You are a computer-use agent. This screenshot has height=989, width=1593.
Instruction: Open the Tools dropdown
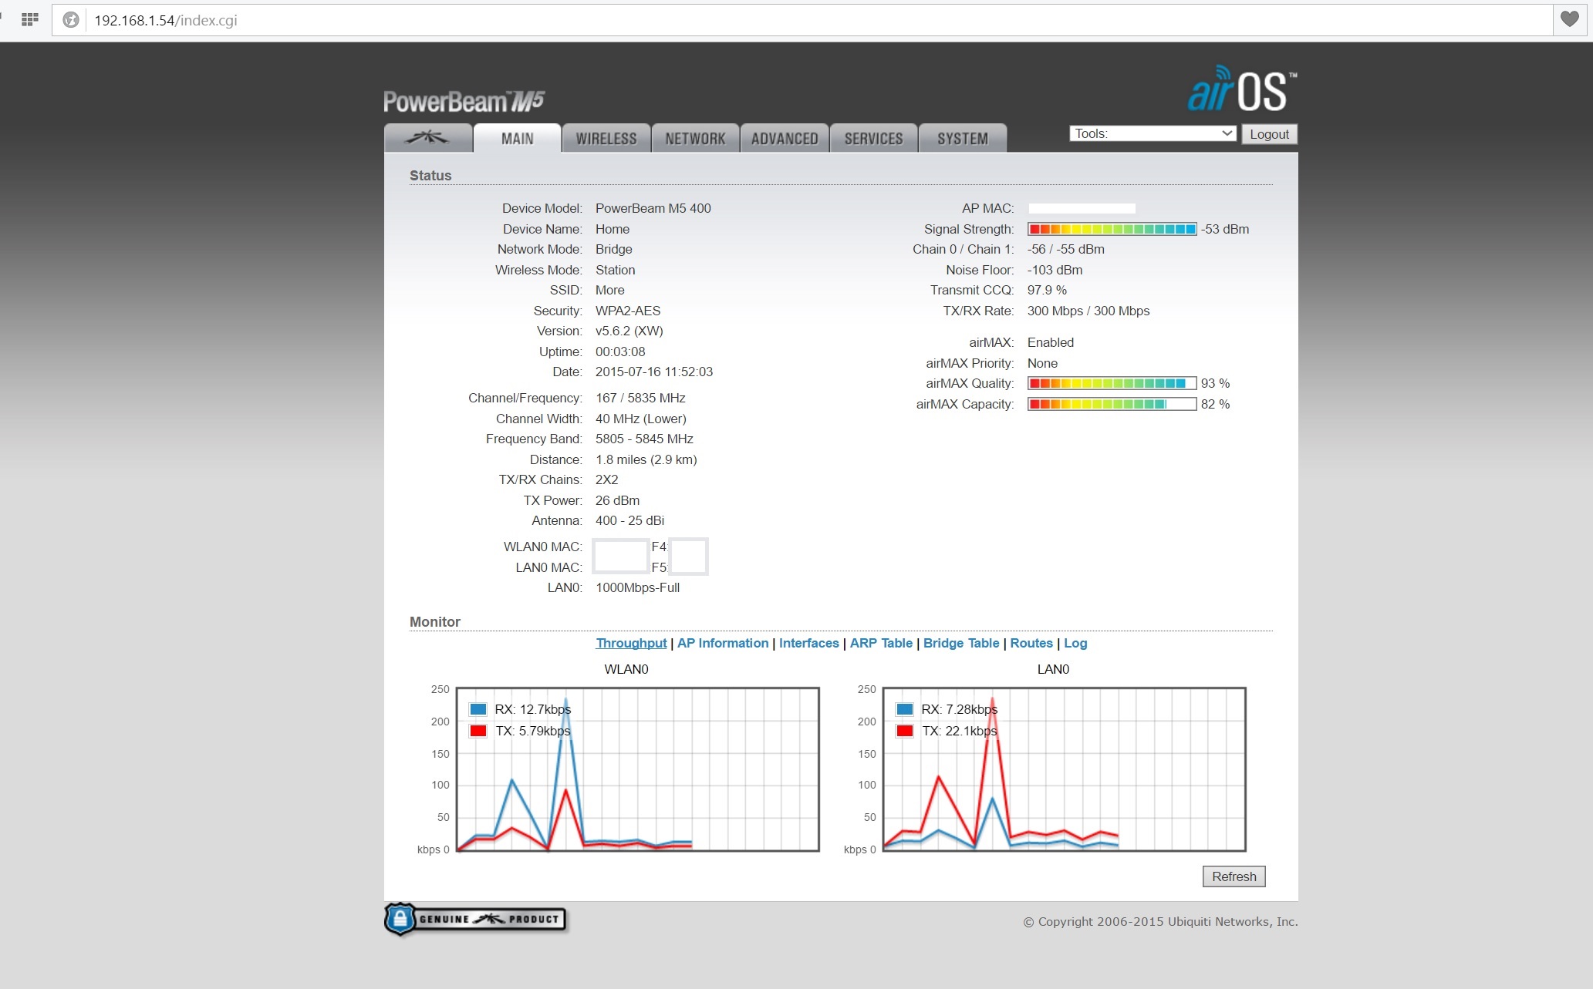(1153, 133)
